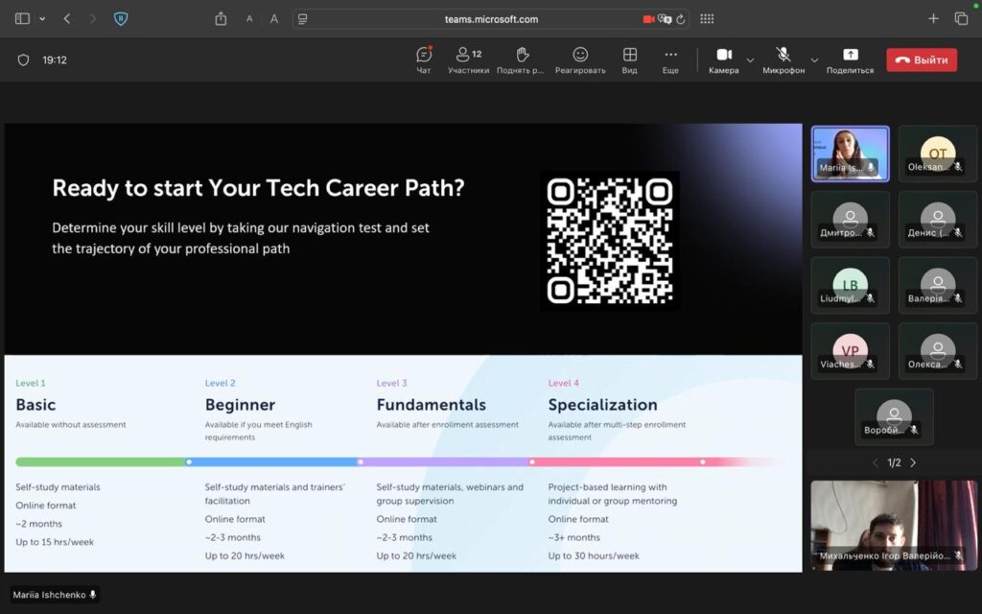The image size is (982, 614).
Task: Open the sidebar tab-group dropdown chevron
Action: pyautogui.click(x=42, y=19)
